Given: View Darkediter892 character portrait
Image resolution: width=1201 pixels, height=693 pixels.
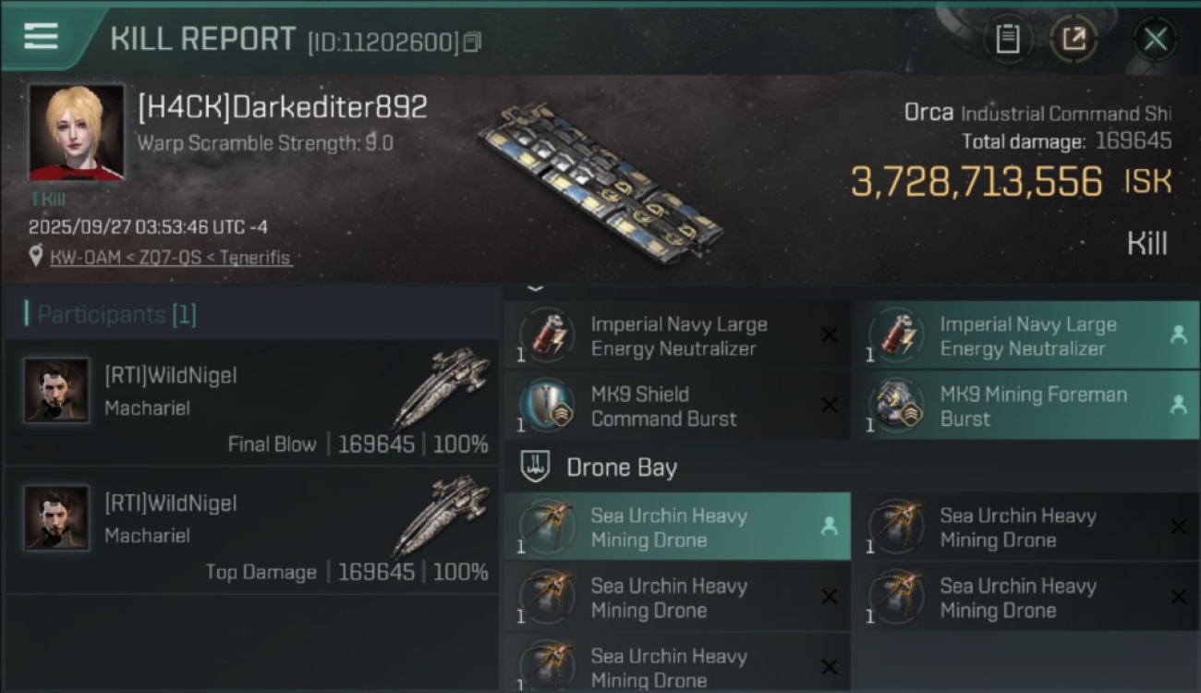Looking at the screenshot, I should click(x=76, y=133).
